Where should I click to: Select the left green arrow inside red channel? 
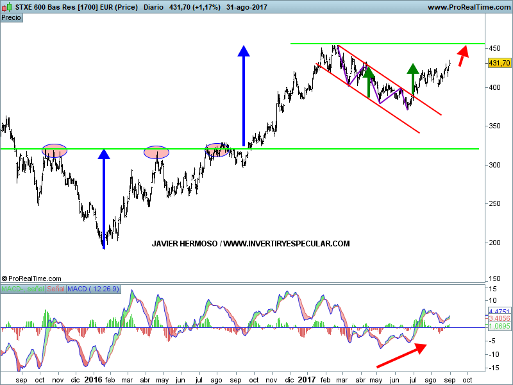click(x=369, y=82)
